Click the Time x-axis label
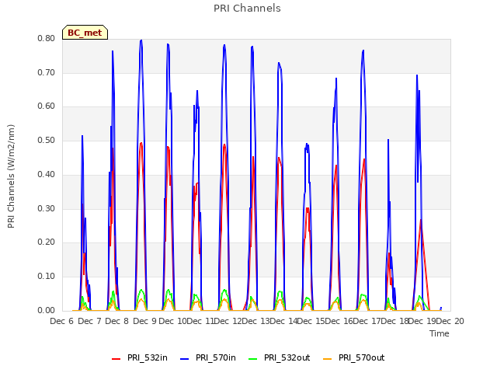 point(440,333)
